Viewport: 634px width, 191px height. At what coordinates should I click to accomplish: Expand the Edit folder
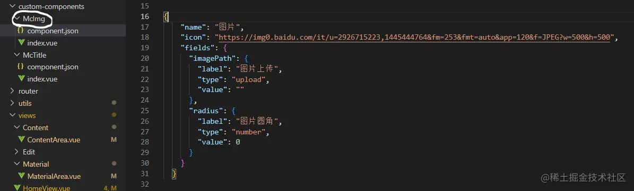[16, 152]
